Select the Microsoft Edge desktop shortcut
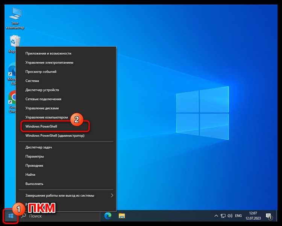 pyautogui.click(x=12, y=74)
